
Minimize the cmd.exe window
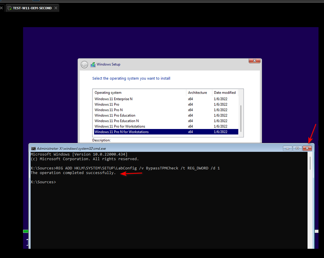(x=288, y=148)
